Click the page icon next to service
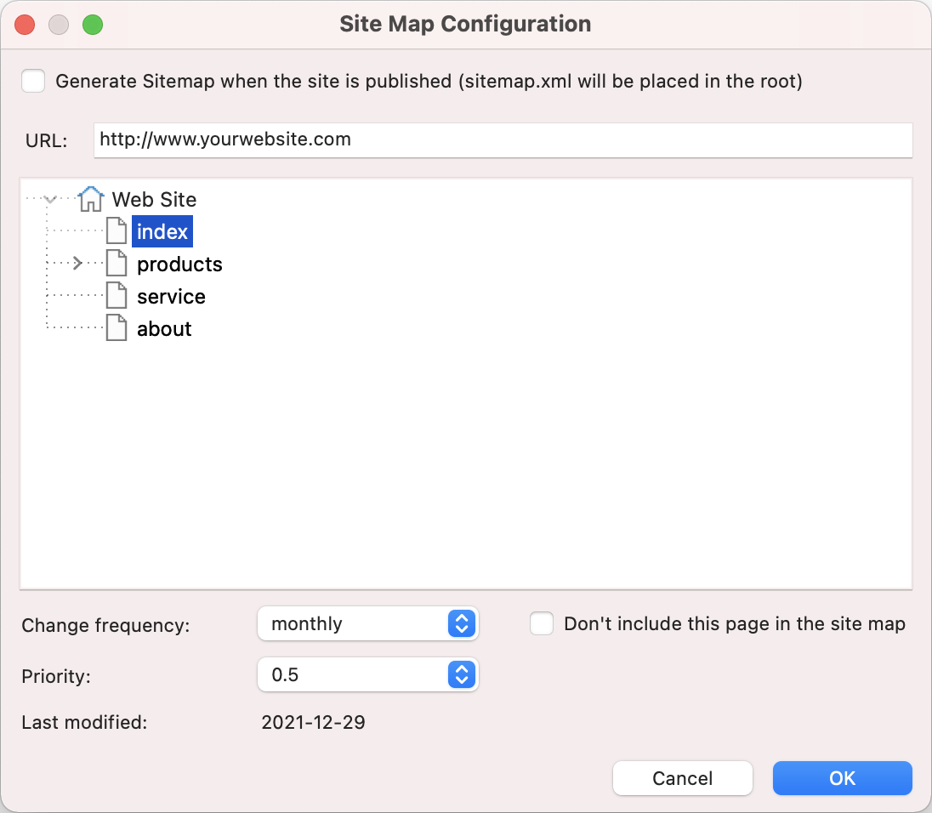This screenshot has height=813, width=932. tap(116, 295)
